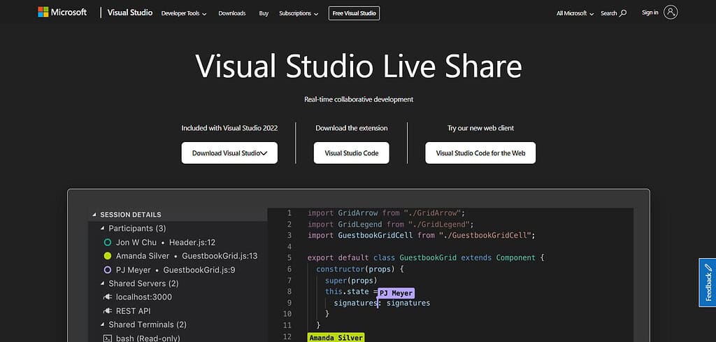Expand the Developer Tools menu
Image resolution: width=716 pixels, height=342 pixels.
pos(184,13)
